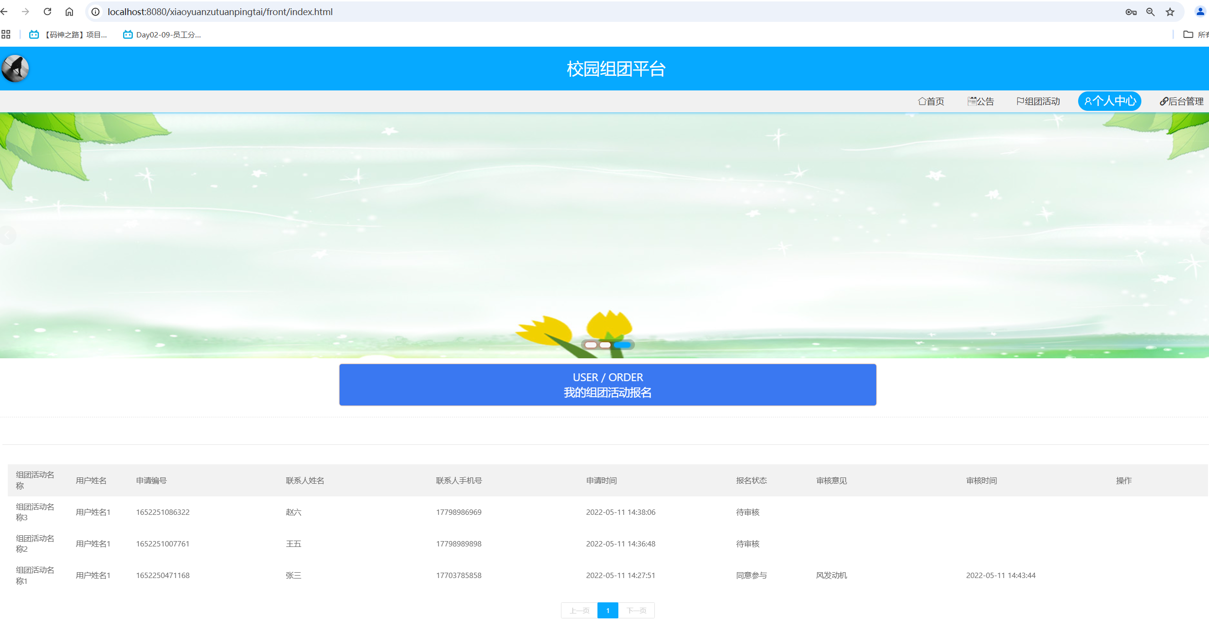Go back with the browser back arrow
The height and width of the screenshot is (632, 1209).
(x=4, y=12)
